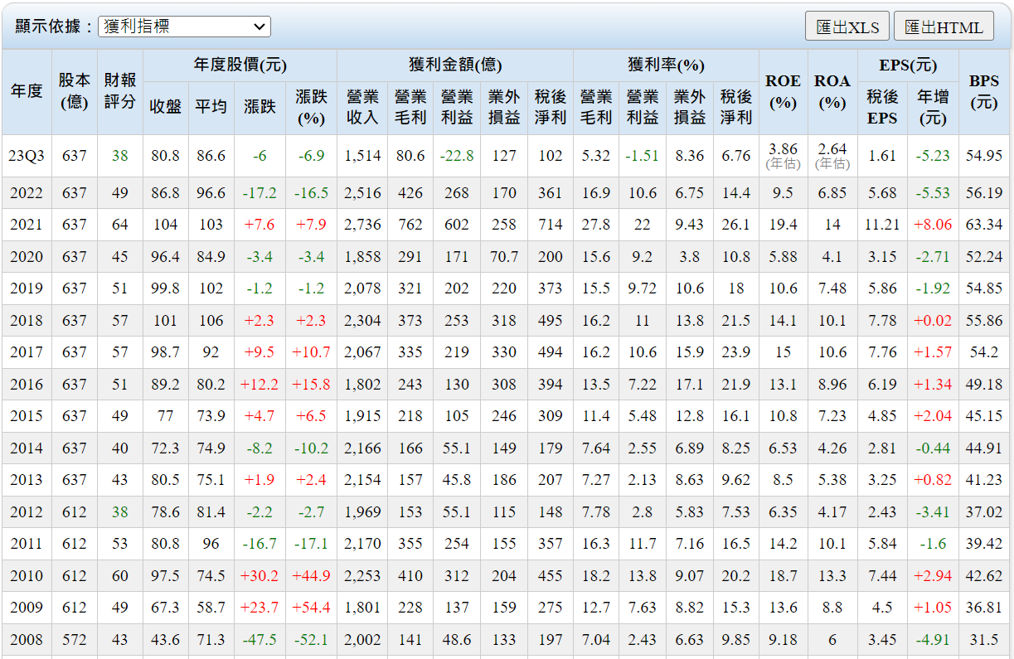Click the 匯出XLS export button
The image size is (1014, 659).
click(x=847, y=27)
